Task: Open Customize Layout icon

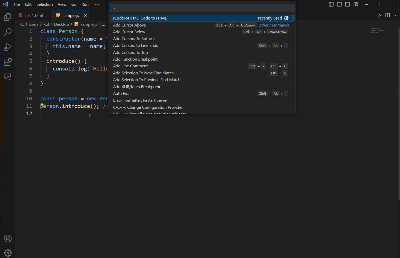Action: pyautogui.click(x=356, y=4)
